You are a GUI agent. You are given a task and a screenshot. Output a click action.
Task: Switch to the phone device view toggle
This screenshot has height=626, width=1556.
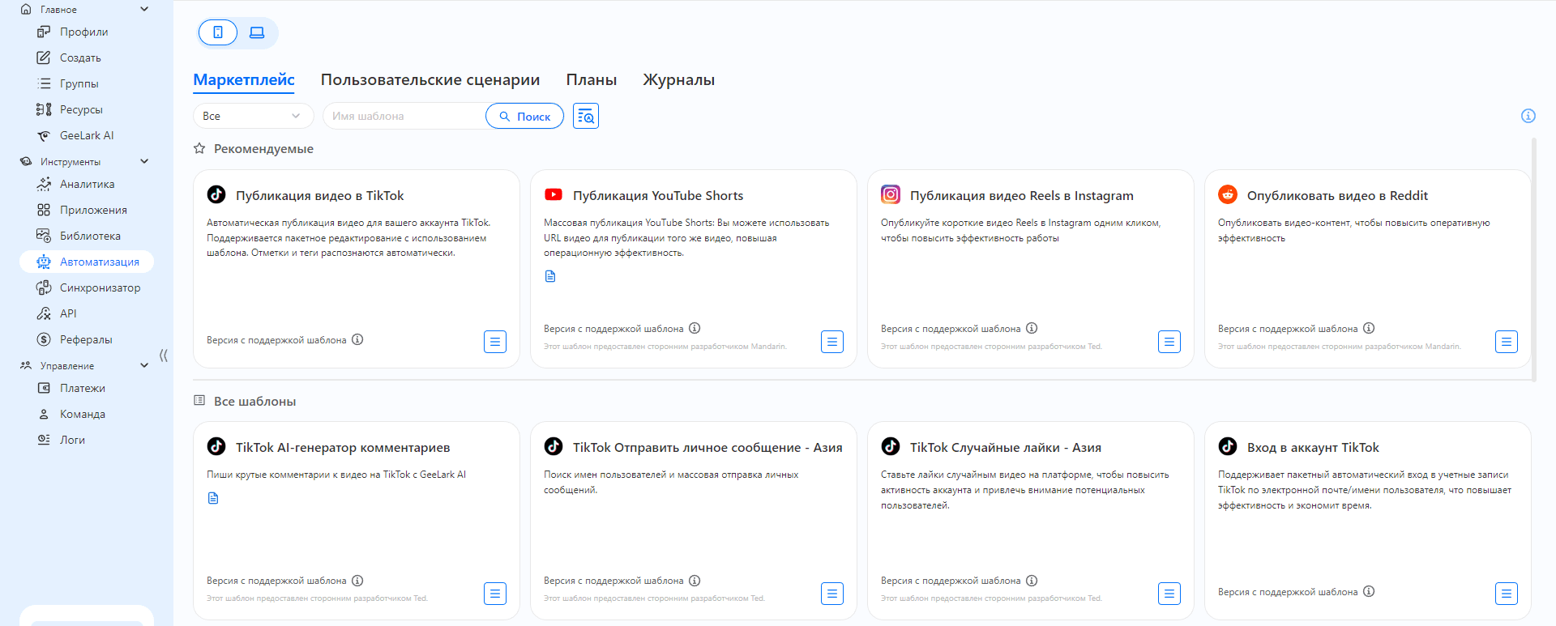point(218,32)
